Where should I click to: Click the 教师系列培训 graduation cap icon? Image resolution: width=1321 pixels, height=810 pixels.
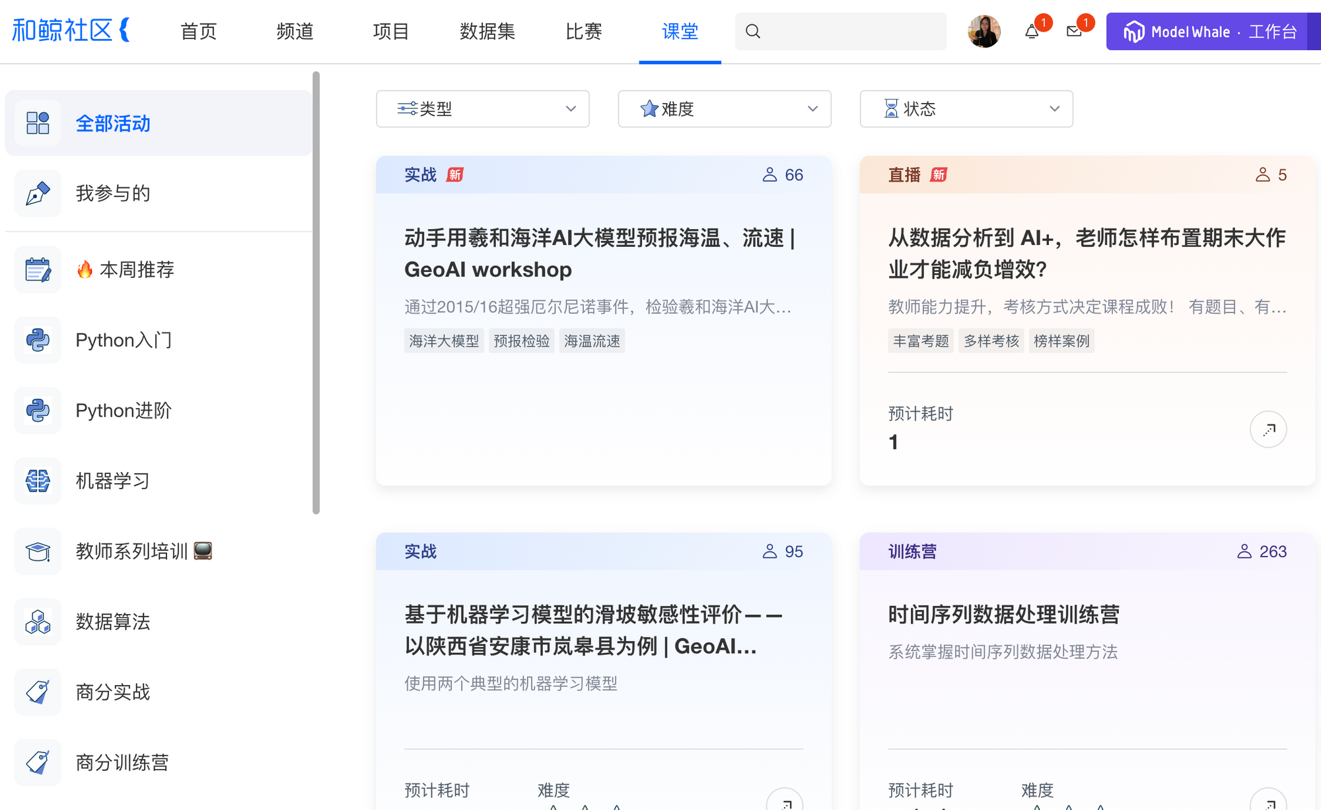38,551
